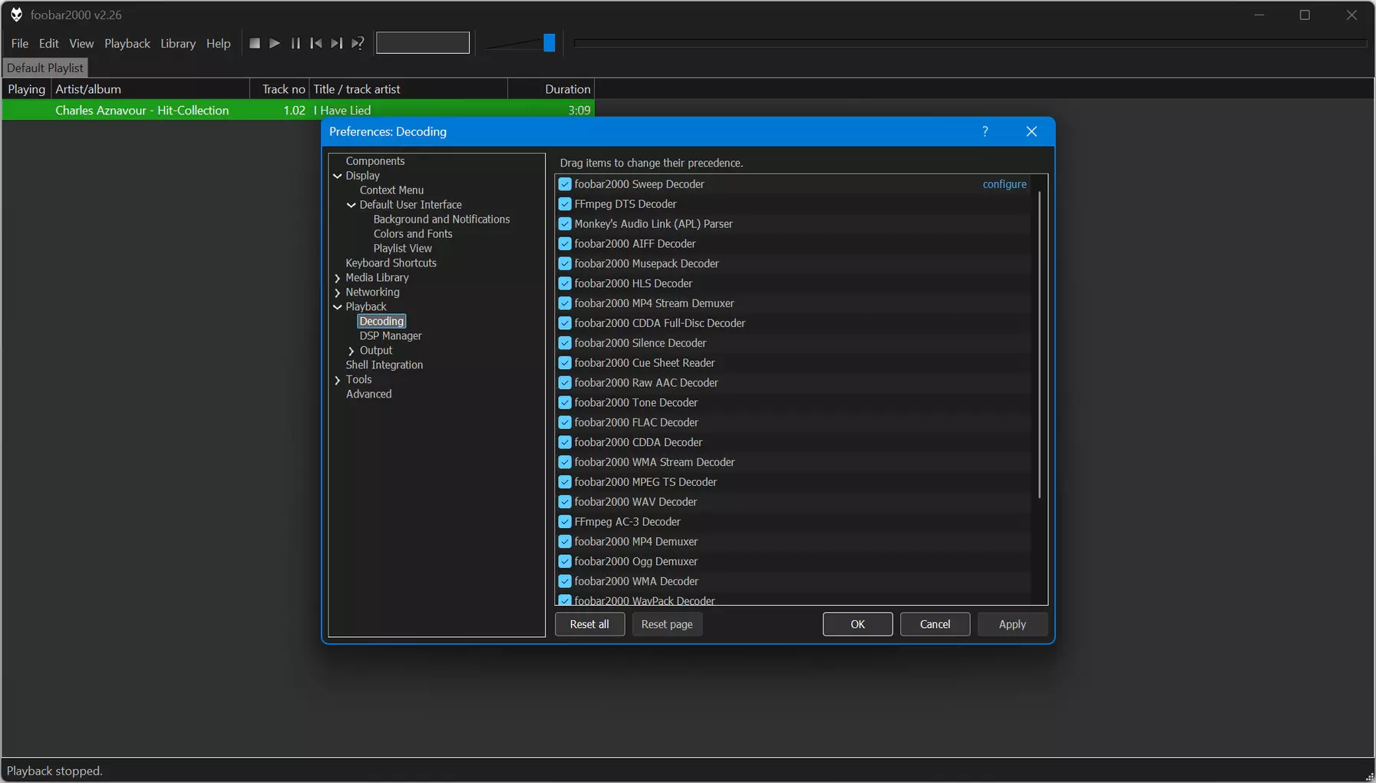Open the Library menu
The image size is (1376, 783).
[178, 44]
